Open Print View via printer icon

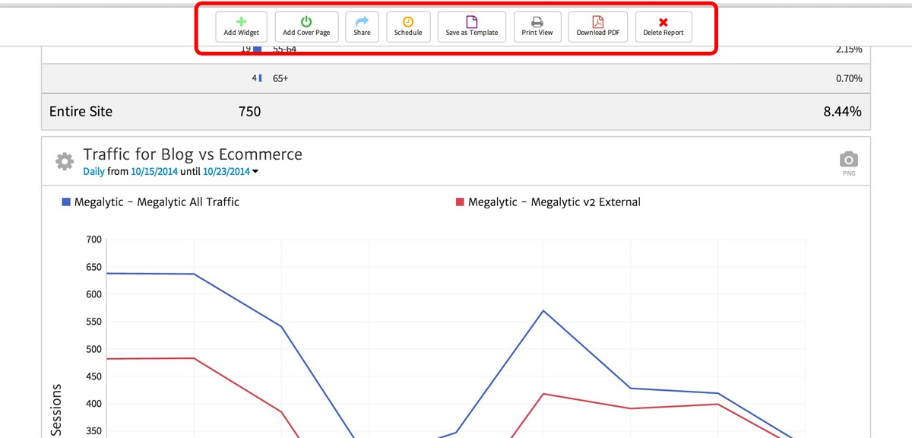(x=537, y=21)
